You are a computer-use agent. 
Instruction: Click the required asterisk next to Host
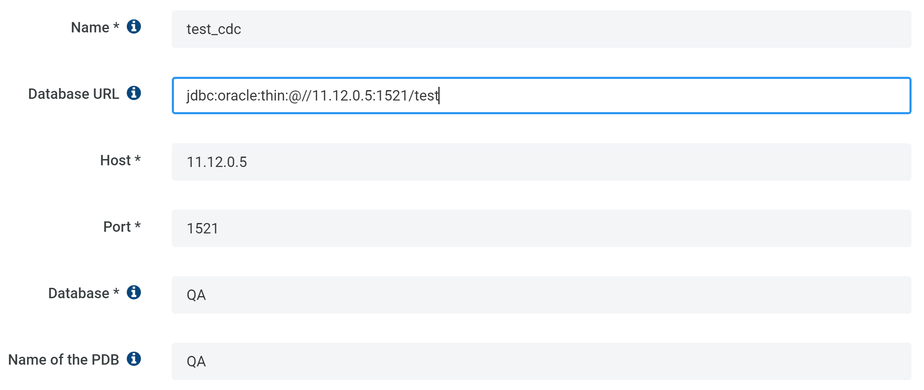pyautogui.click(x=138, y=159)
